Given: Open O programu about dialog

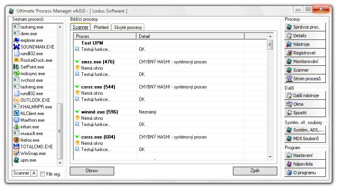Looking at the screenshot, I should point(305,173).
